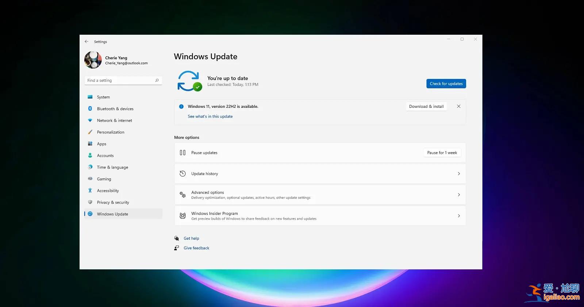Go to the Apps section
The image size is (584, 307).
click(x=101, y=144)
